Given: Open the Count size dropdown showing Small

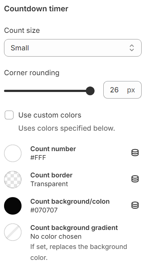Looking at the screenshot, I should 73,48.
